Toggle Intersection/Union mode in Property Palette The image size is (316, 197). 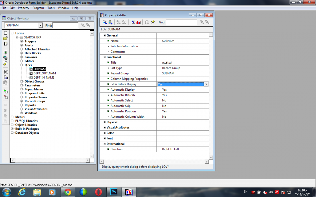pyautogui.click(x=147, y=22)
